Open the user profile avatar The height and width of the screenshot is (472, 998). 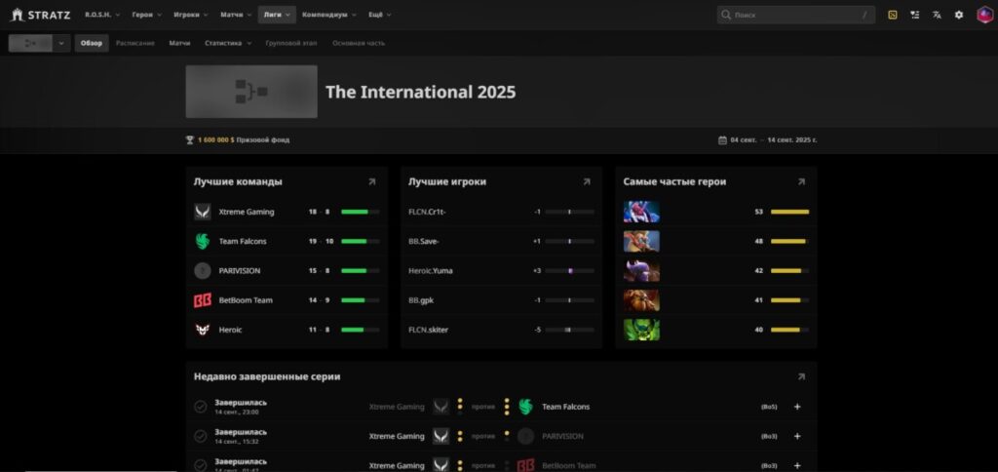point(984,15)
